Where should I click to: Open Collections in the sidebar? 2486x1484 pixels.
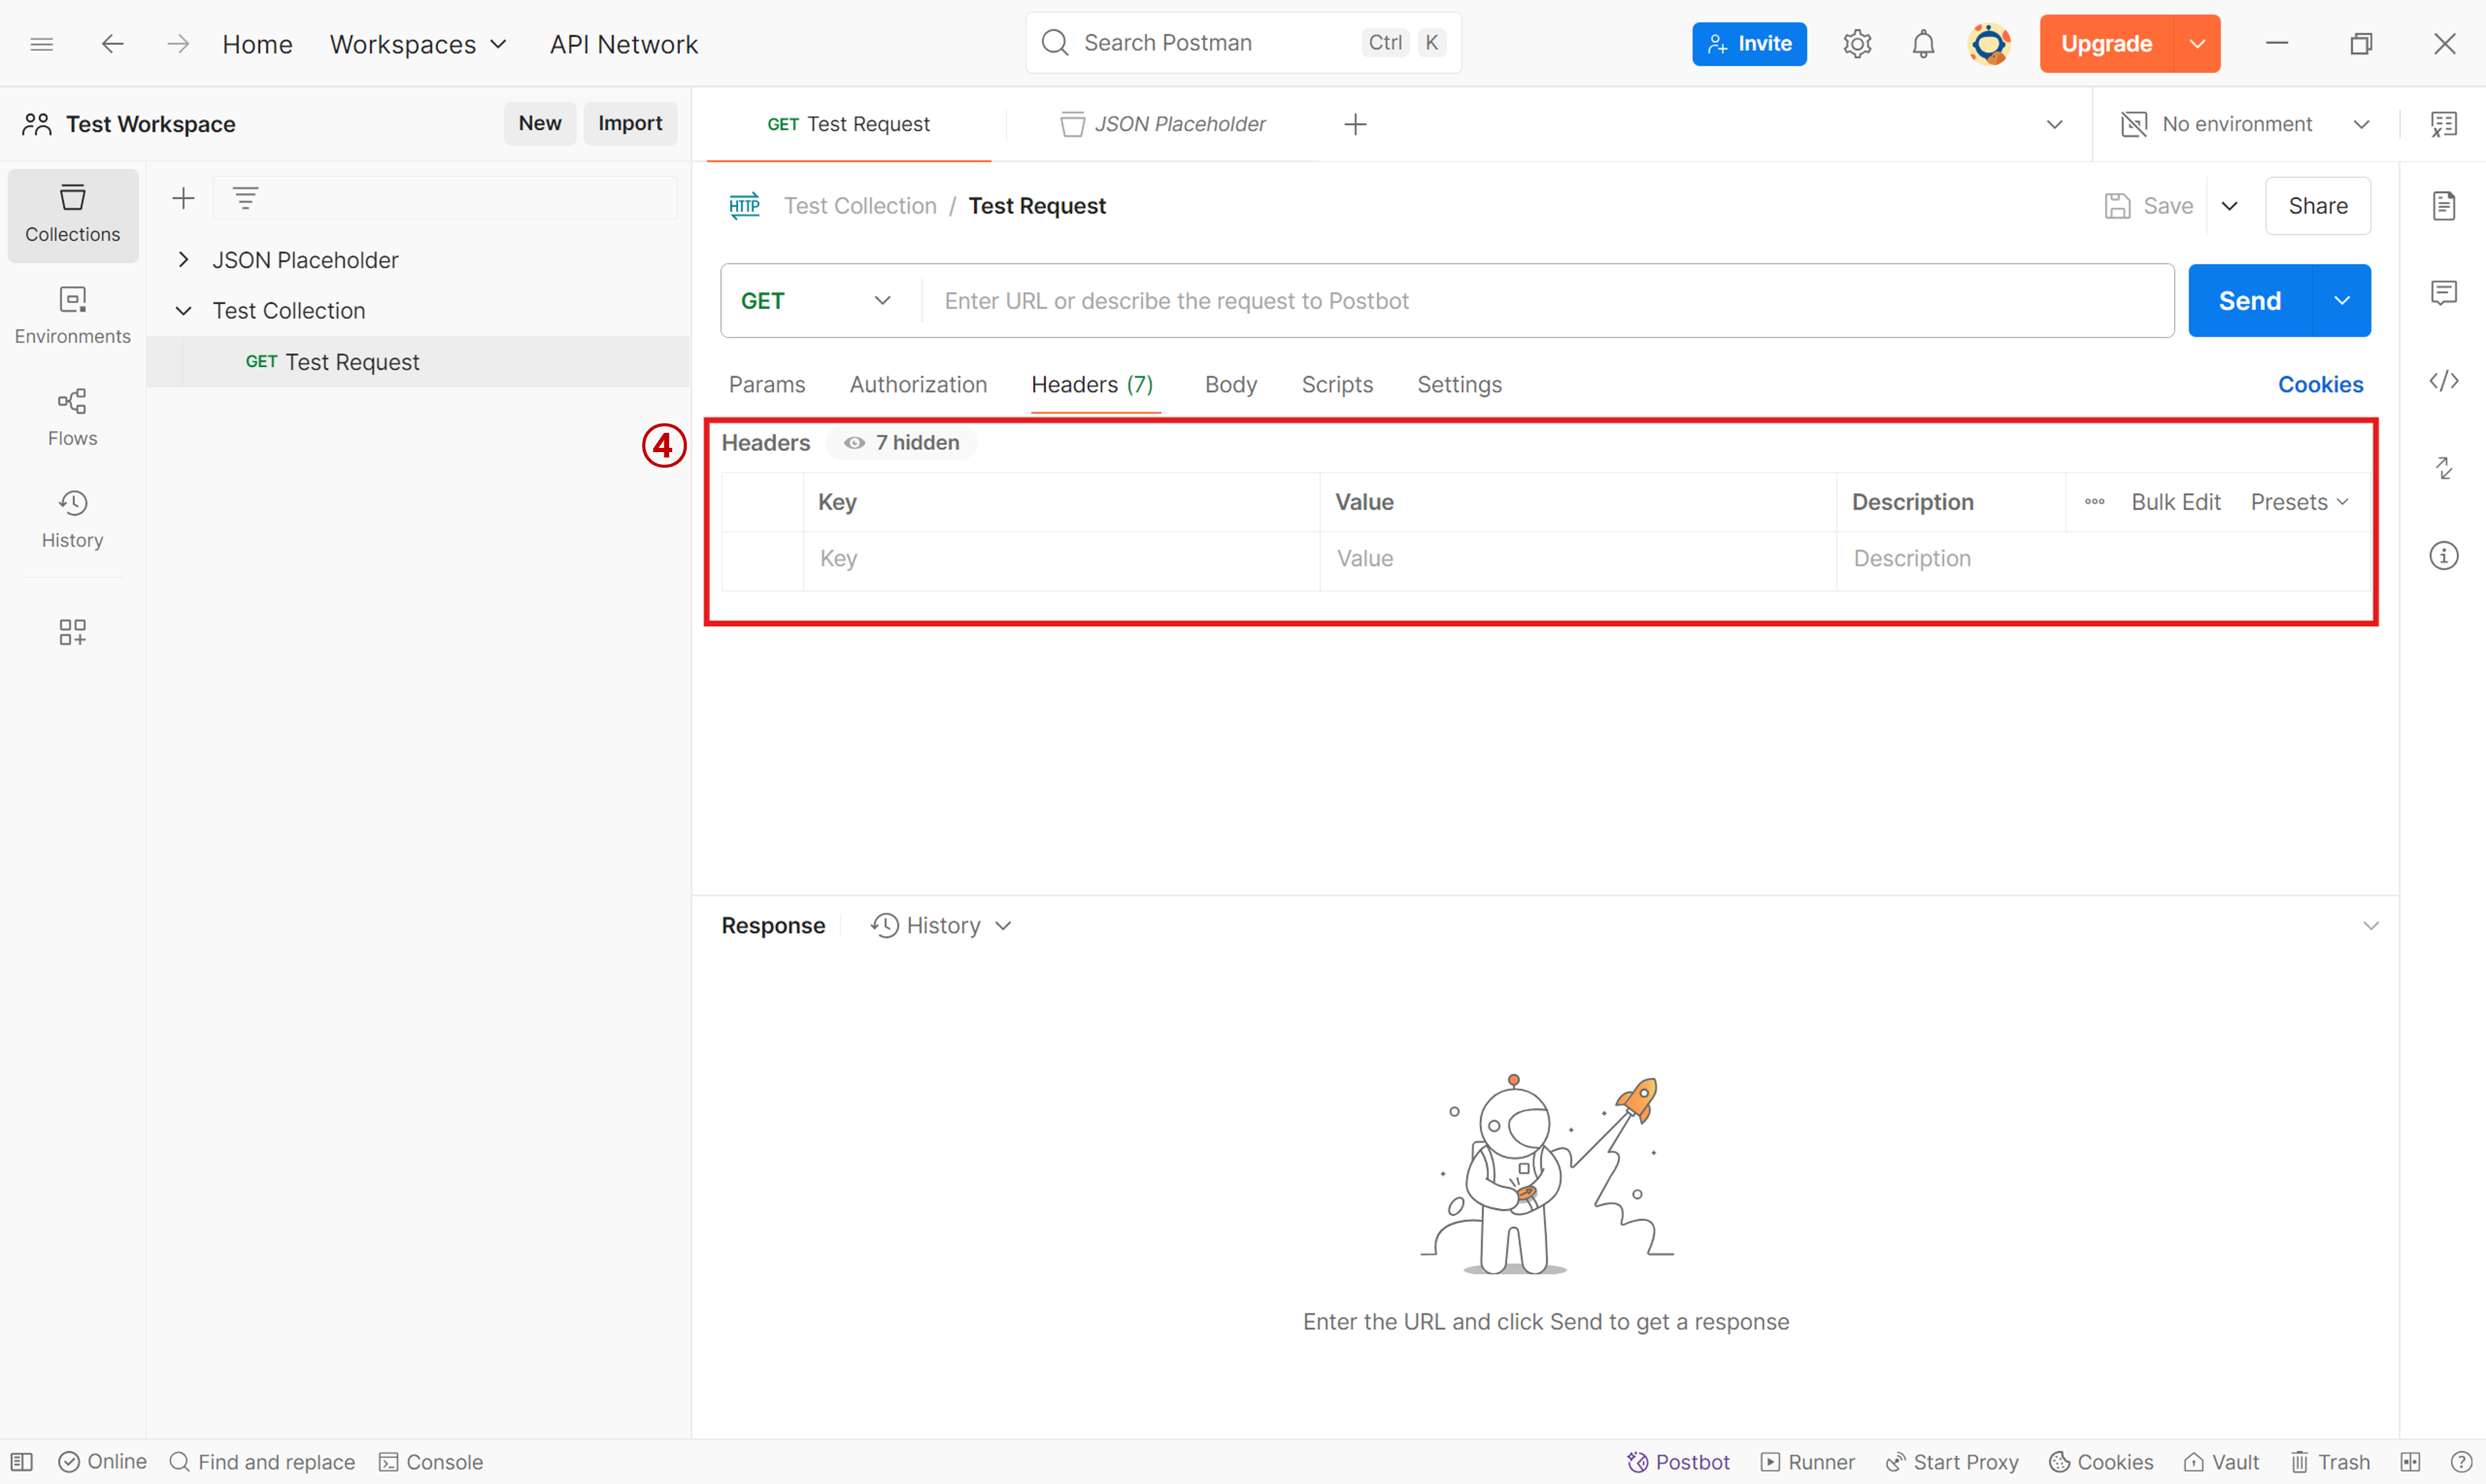[x=73, y=215]
